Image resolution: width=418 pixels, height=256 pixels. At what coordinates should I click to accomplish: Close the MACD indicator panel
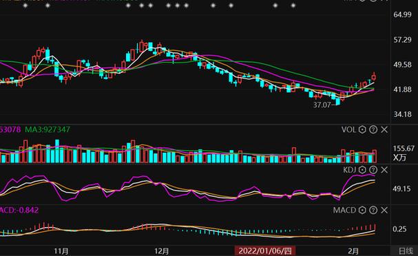pos(384,210)
